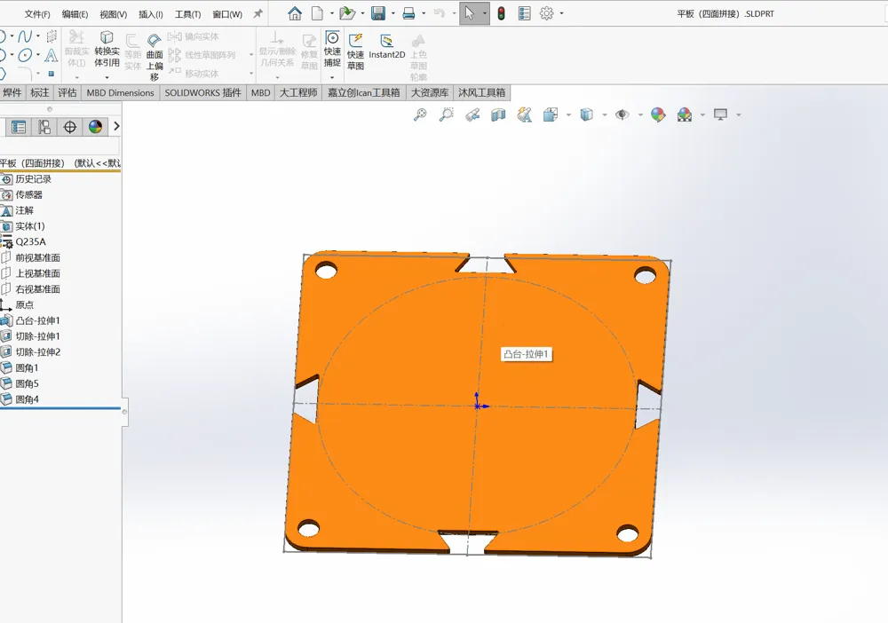Viewport: 888px width, 623px height.
Task: Click the Edit Appearance color ball icon
Action: (657, 114)
